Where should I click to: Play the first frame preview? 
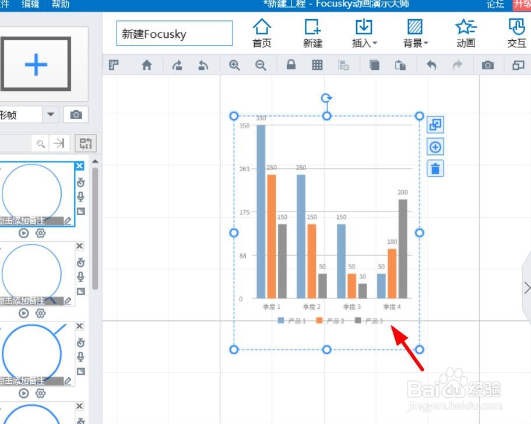pos(24,233)
